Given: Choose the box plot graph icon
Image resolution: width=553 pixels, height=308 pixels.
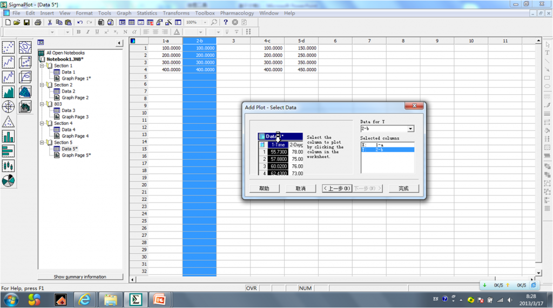Looking at the screenshot, I should point(8,166).
